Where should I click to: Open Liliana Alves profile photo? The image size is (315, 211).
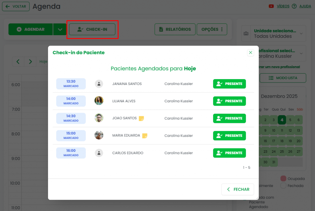99,101
